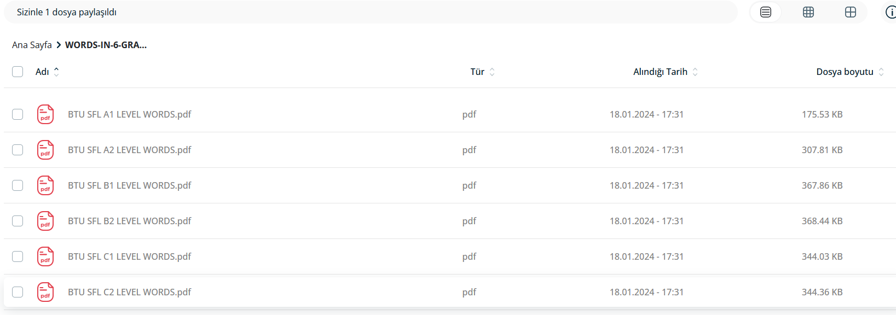The image size is (896, 315).
Task: Sort by Tür column arrows
Action: click(x=492, y=72)
